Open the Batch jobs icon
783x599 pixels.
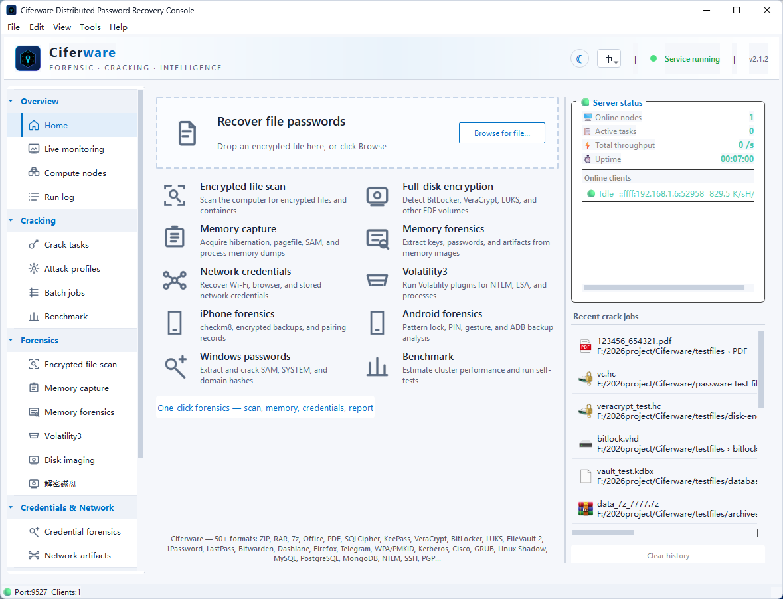(x=33, y=292)
